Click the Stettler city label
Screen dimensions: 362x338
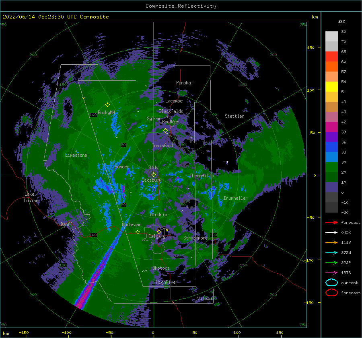pyautogui.click(x=234, y=116)
